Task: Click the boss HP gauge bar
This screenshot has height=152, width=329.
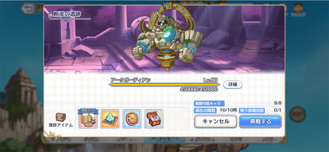Action: [164, 85]
